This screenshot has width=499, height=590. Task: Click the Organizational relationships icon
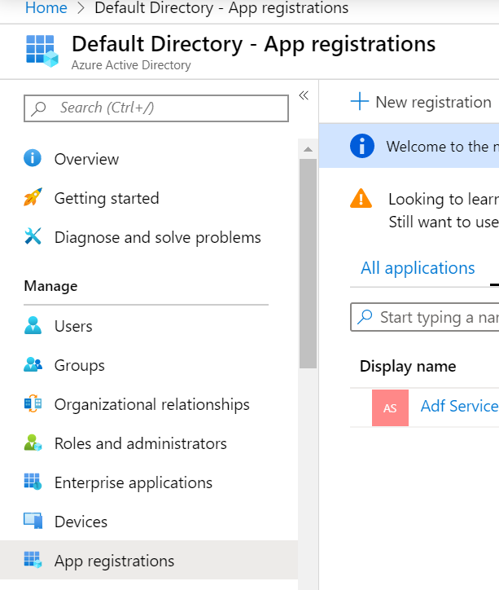(x=33, y=403)
